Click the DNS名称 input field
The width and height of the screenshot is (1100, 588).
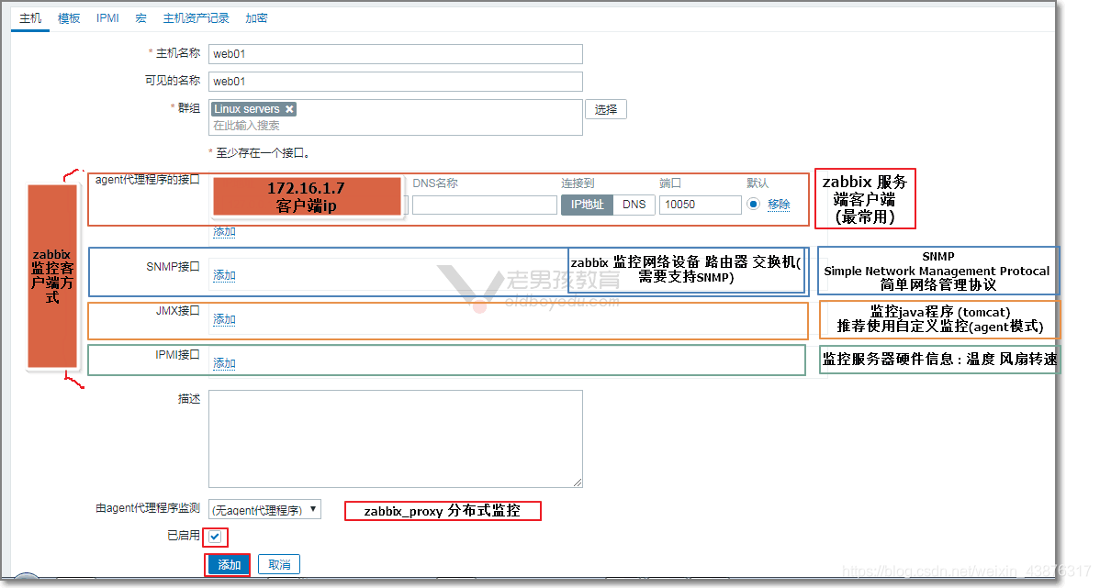point(484,205)
